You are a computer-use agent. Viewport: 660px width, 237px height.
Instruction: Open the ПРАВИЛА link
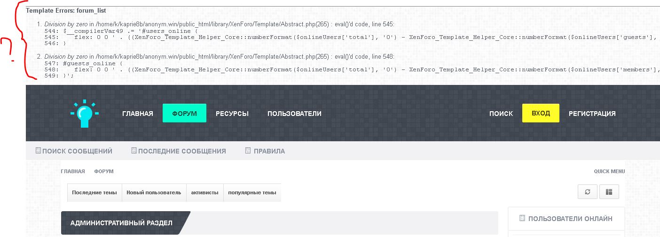pos(269,151)
